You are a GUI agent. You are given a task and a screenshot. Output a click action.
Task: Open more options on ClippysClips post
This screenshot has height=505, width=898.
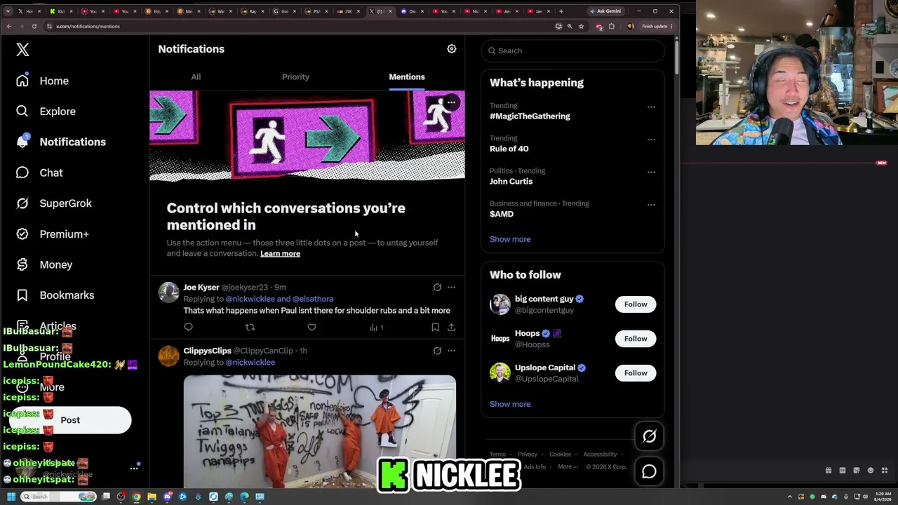pyautogui.click(x=451, y=351)
